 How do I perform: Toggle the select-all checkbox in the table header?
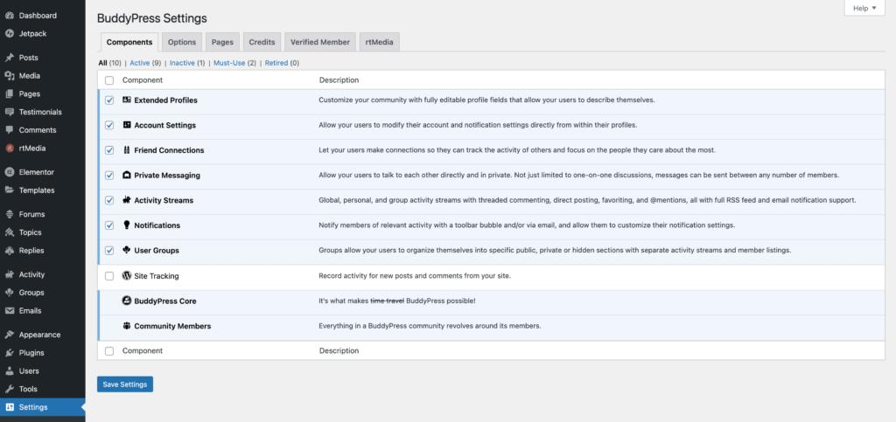109,80
